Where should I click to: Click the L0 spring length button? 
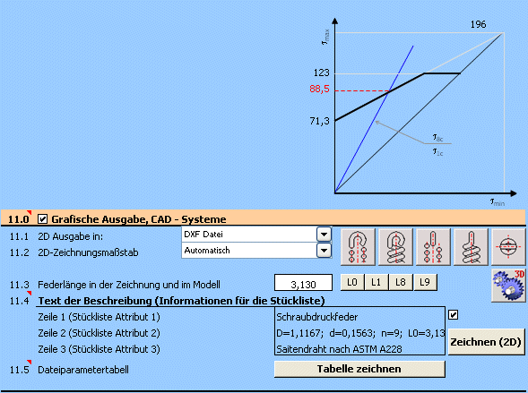click(352, 282)
